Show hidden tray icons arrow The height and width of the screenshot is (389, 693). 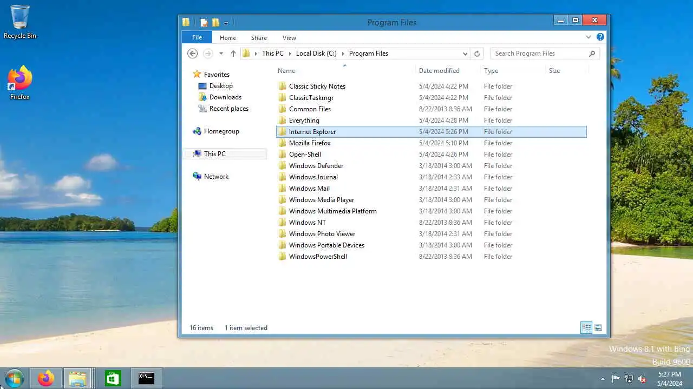tap(603, 379)
